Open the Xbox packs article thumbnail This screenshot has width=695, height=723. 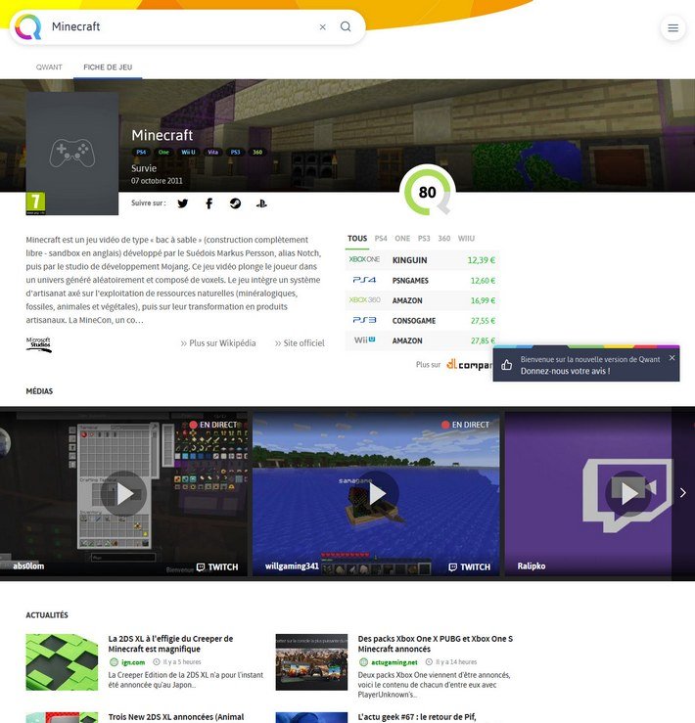(311, 661)
